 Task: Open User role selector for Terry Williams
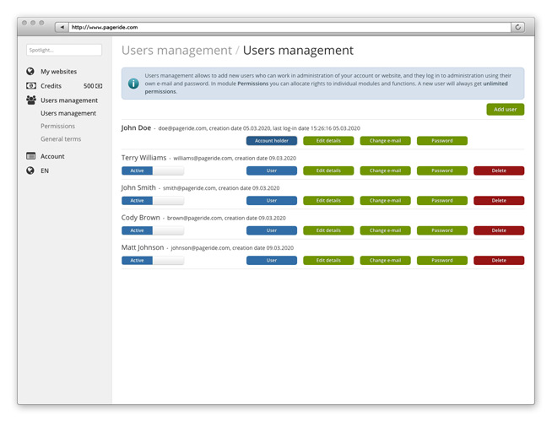coord(271,170)
